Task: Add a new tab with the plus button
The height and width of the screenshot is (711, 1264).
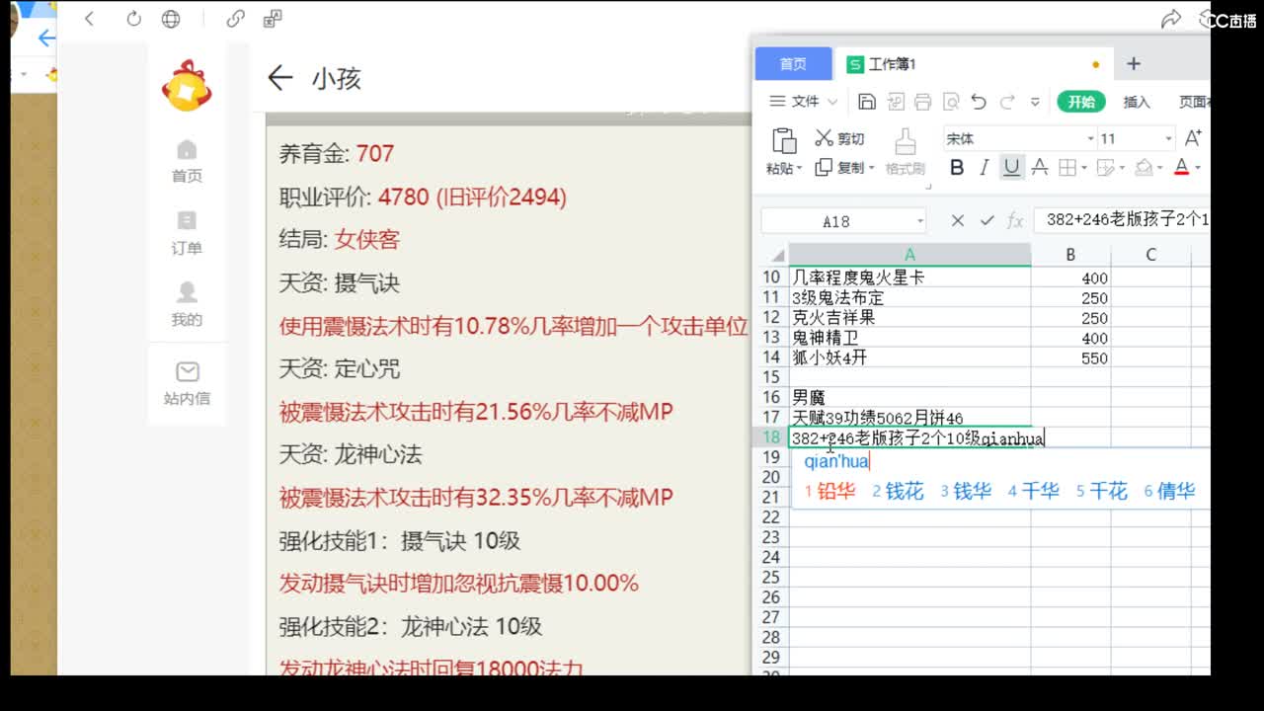Action: (x=1134, y=64)
